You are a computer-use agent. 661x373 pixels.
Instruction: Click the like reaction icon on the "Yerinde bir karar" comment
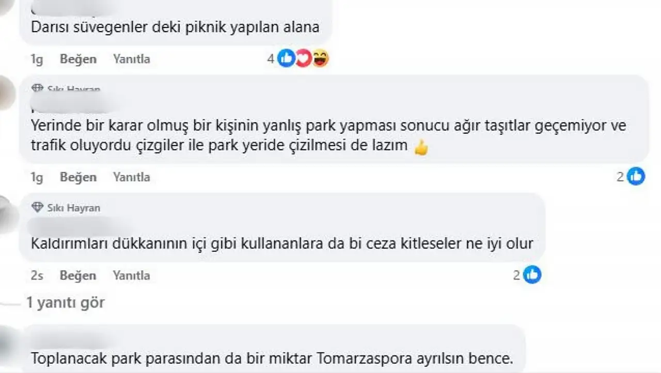pyautogui.click(x=636, y=177)
